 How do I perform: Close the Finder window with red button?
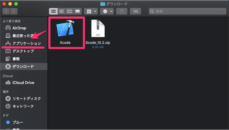point(4,4)
